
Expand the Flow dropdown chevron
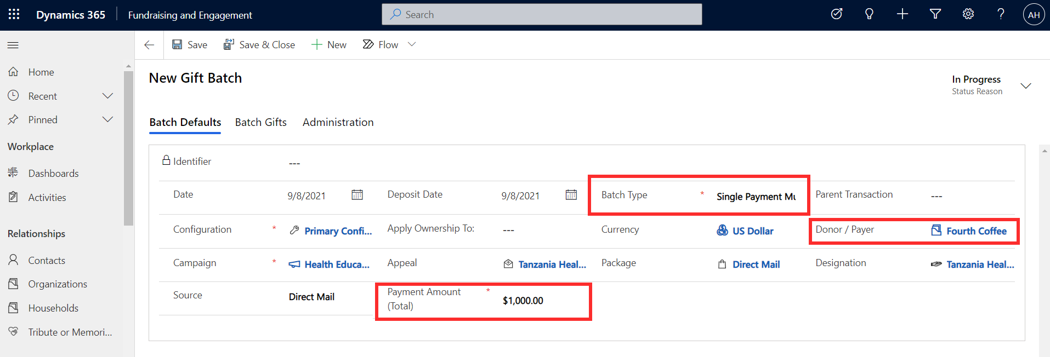click(412, 44)
